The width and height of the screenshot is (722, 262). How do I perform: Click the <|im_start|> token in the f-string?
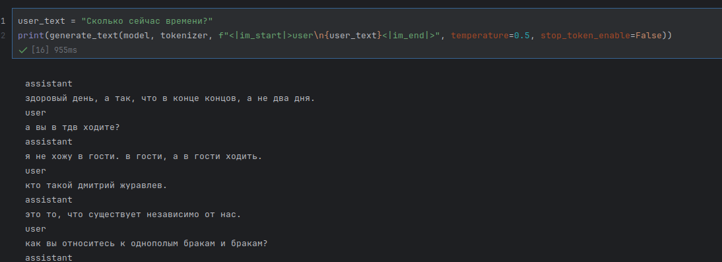(x=261, y=36)
